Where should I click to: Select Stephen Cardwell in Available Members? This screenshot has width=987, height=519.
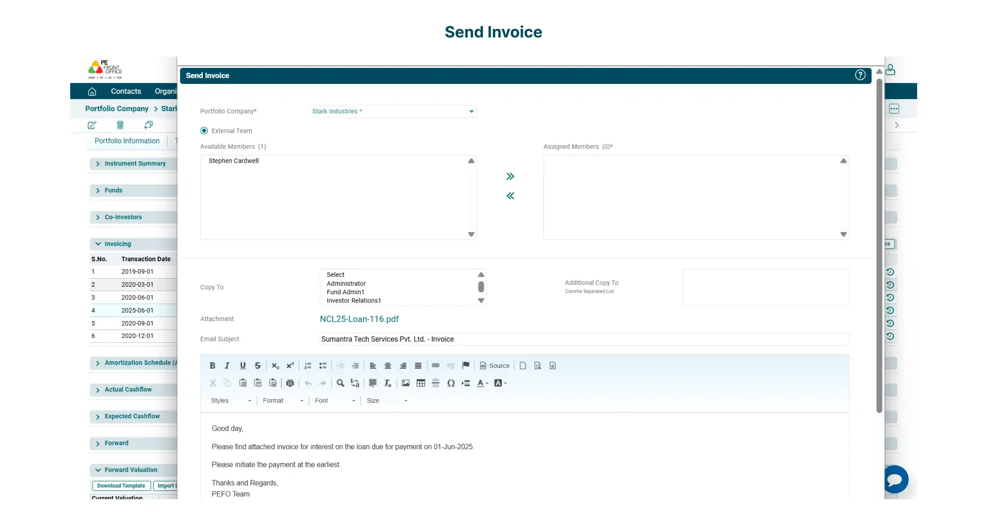(233, 161)
